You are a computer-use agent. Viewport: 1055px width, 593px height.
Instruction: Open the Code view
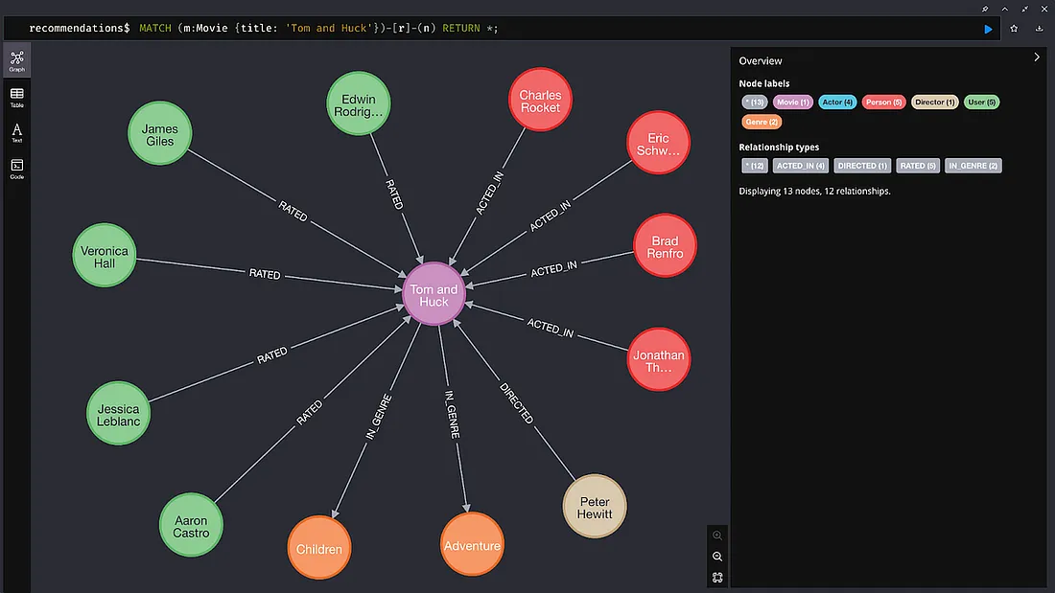click(x=17, y=169)
